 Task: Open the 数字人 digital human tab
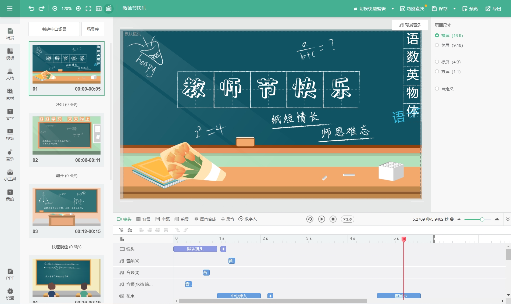[x=248, y=219]
